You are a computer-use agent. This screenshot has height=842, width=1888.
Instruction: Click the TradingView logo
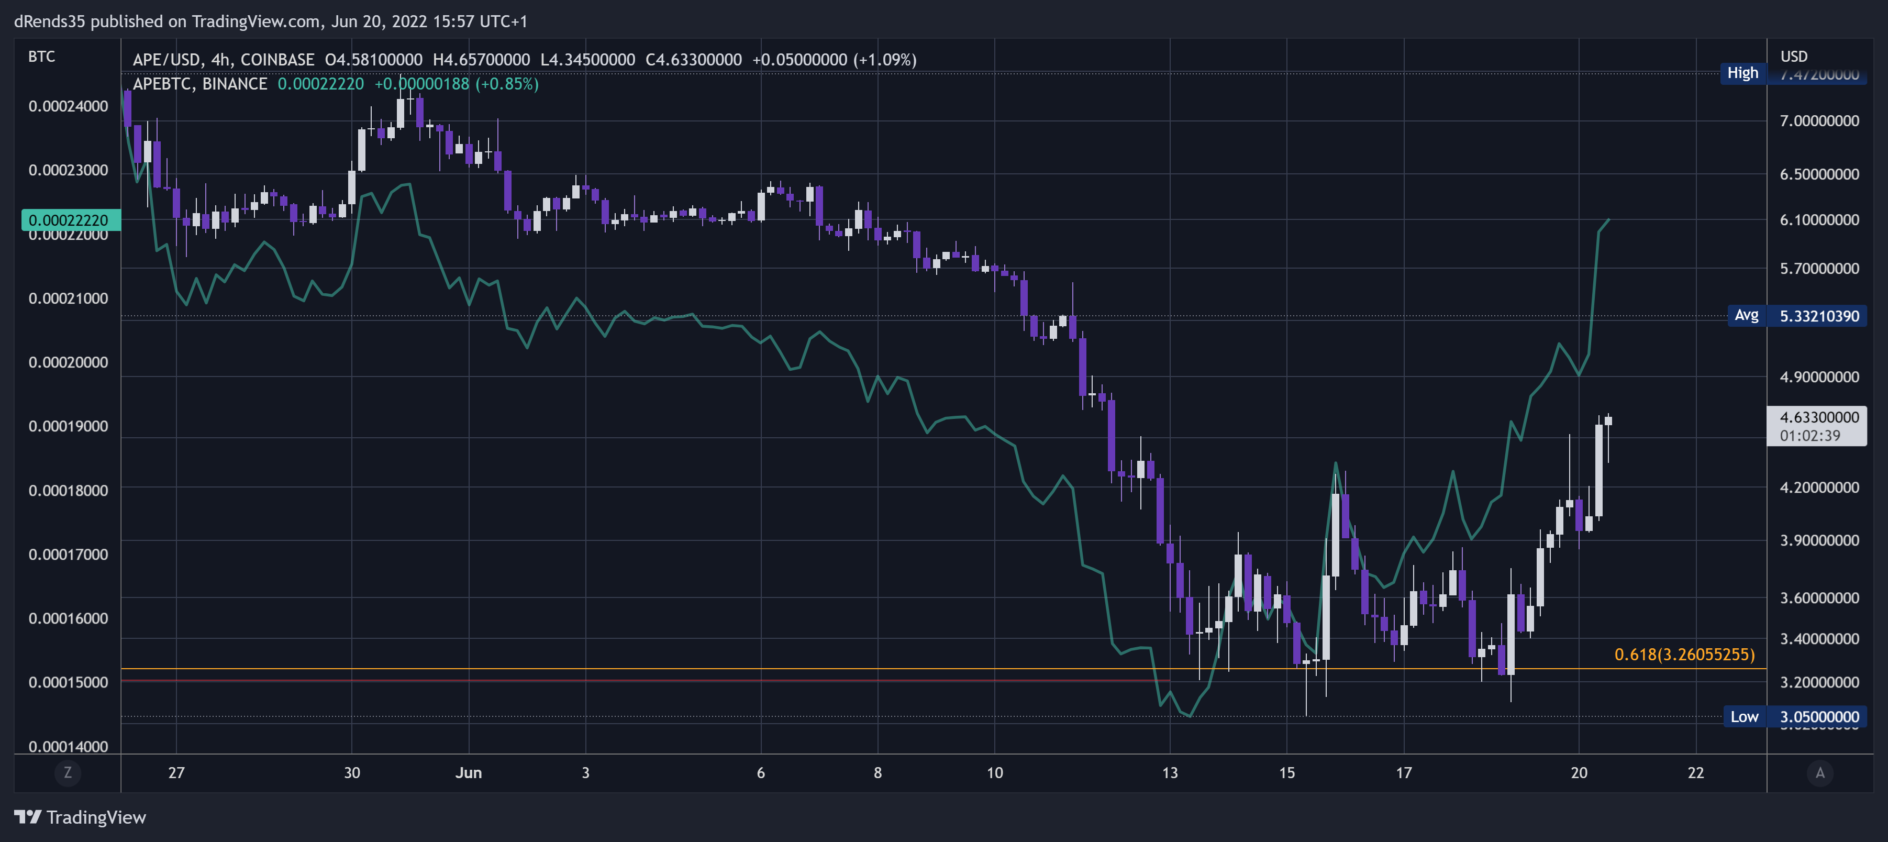80,817
